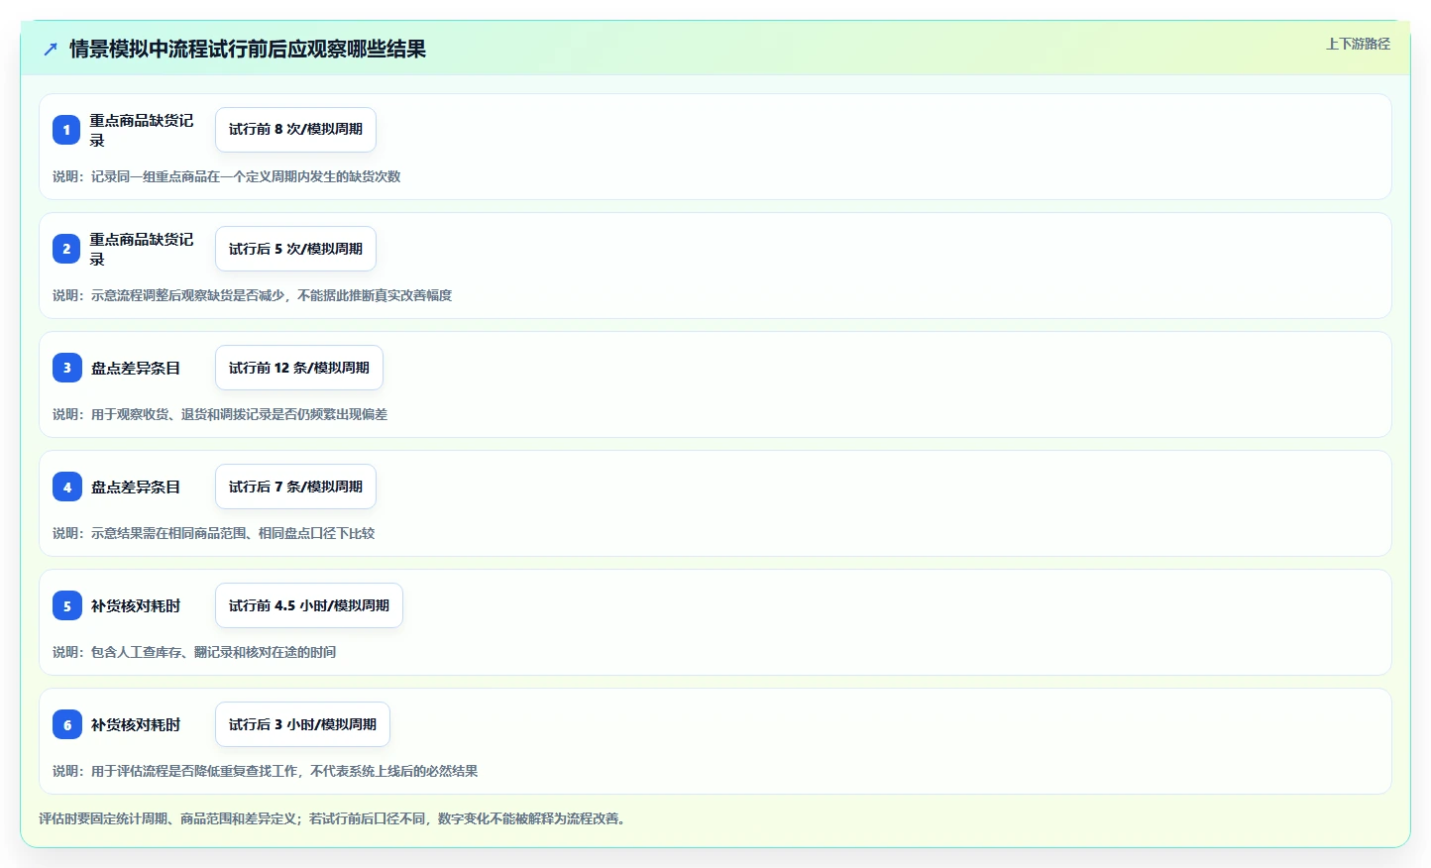Click 重点商品缺货记录 label in item 2

tap(142, 249)
